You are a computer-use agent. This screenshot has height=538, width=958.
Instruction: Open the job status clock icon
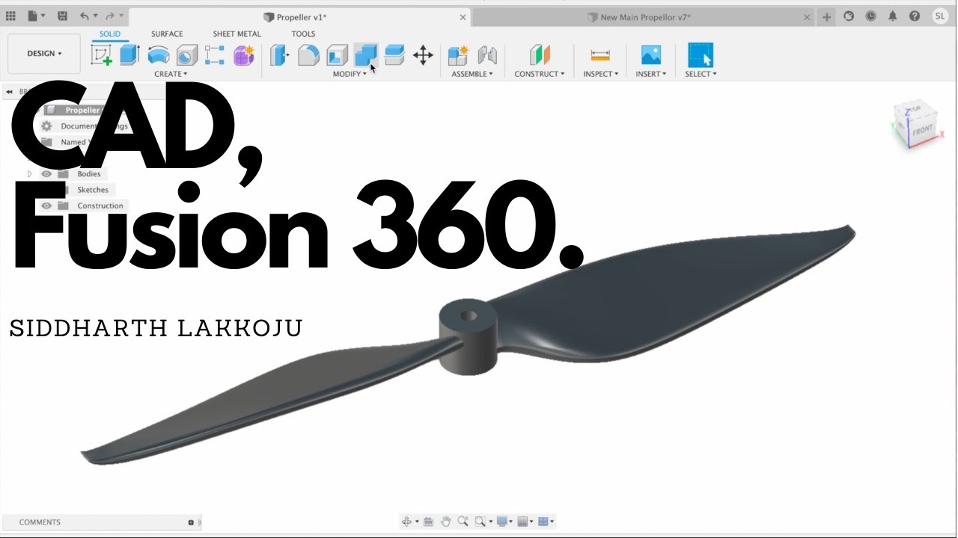[x=870, y=16]
